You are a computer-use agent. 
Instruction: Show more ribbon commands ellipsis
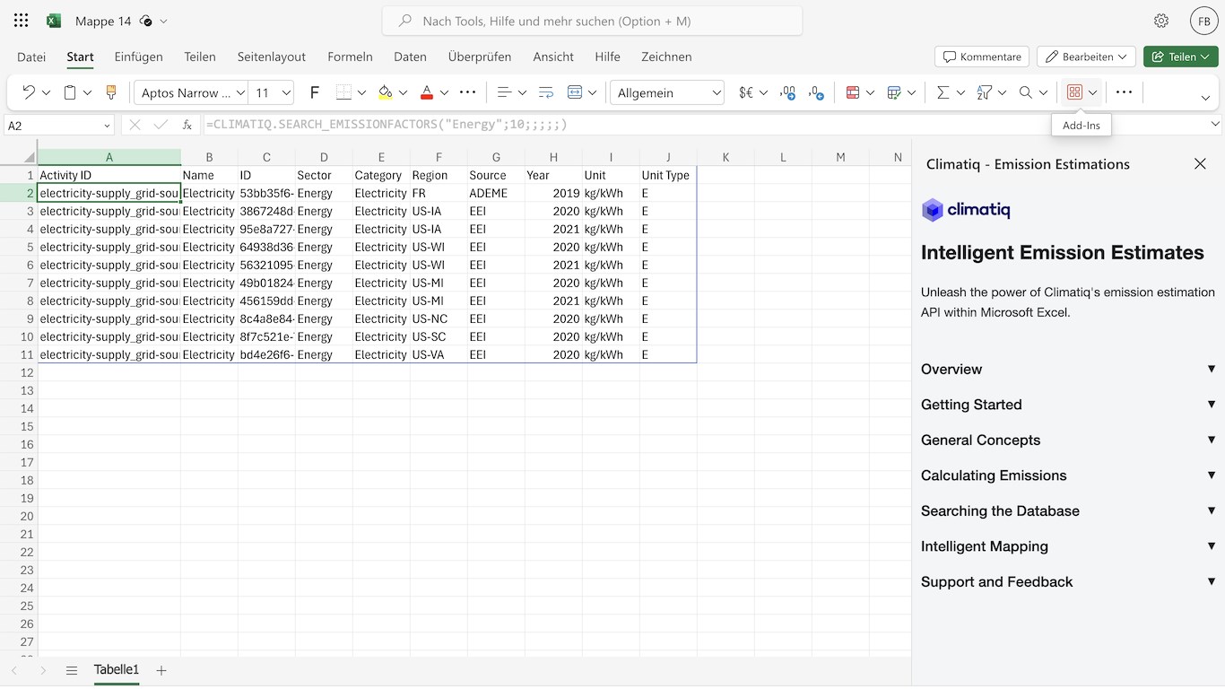pos(1124,92)
